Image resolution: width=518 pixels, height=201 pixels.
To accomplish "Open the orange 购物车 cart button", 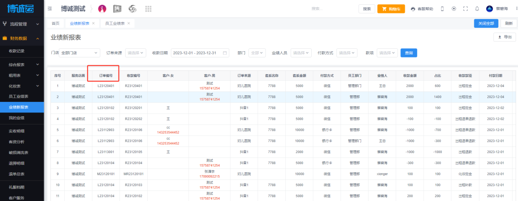I will [391, 9].
